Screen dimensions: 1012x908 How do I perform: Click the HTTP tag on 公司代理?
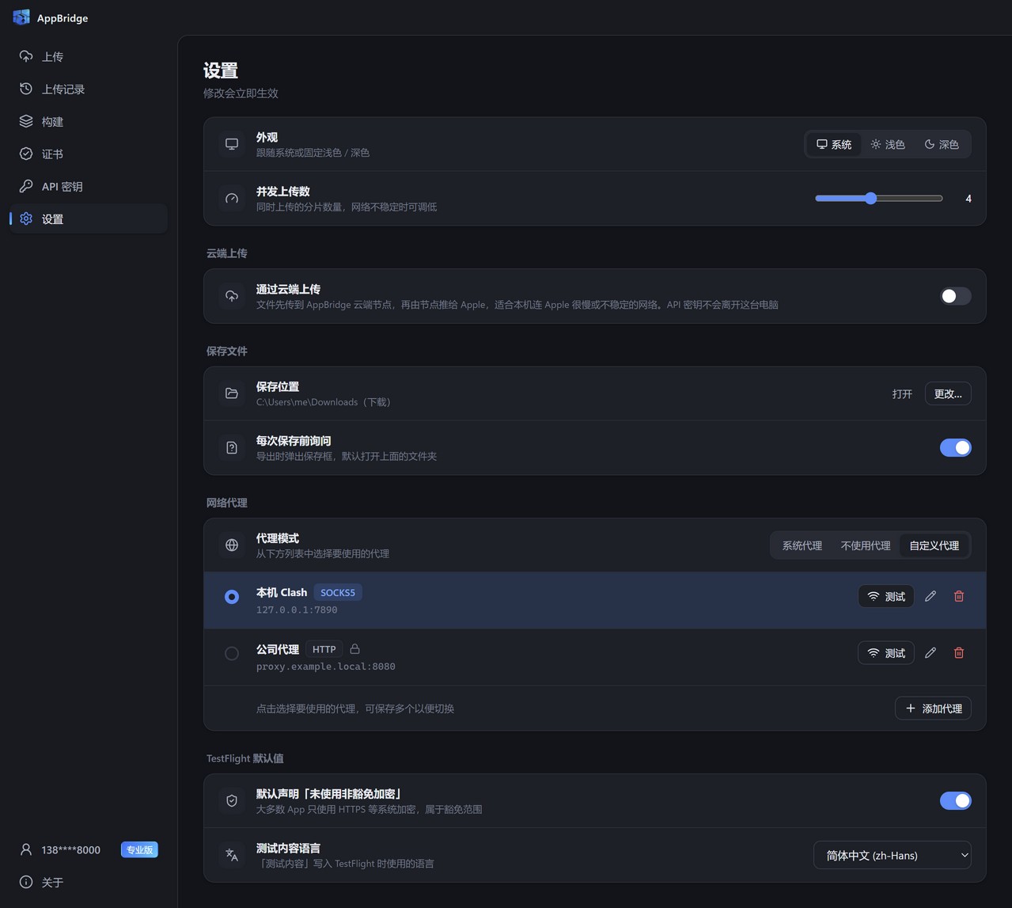tap(324, 649)
